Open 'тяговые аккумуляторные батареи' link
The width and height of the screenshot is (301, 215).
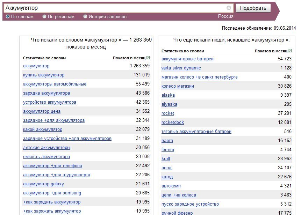196,132
